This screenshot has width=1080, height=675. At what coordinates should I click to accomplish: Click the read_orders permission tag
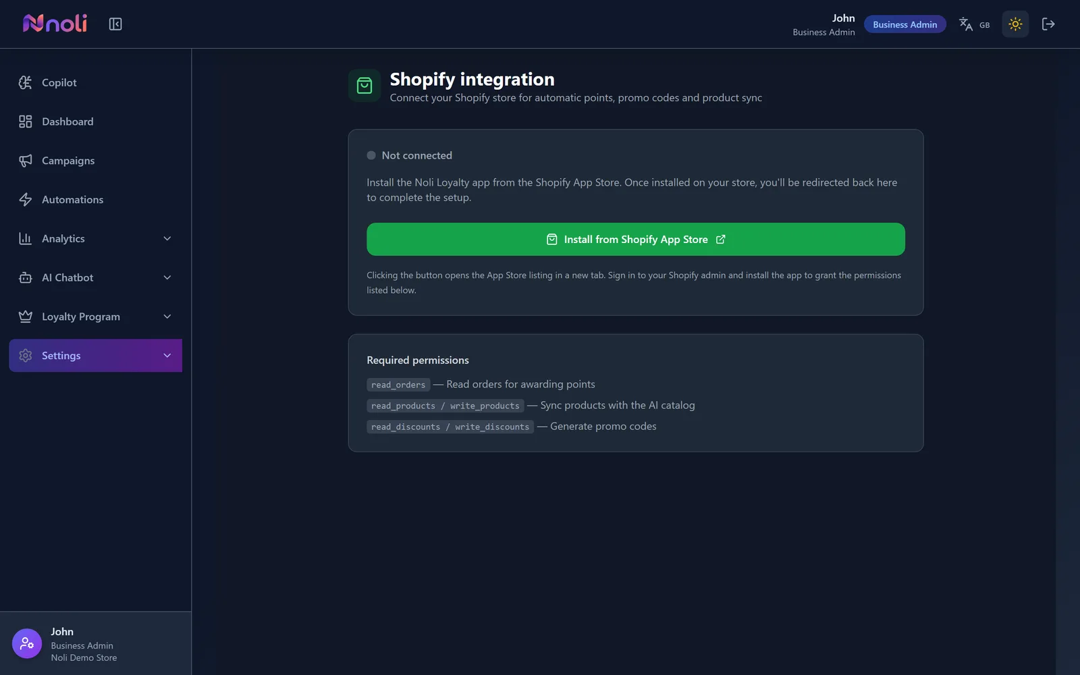[x=398, y=385]
